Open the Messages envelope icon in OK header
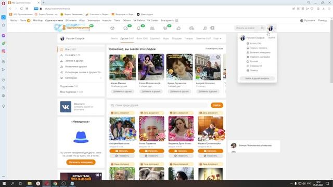 click(x=112, y=28)
